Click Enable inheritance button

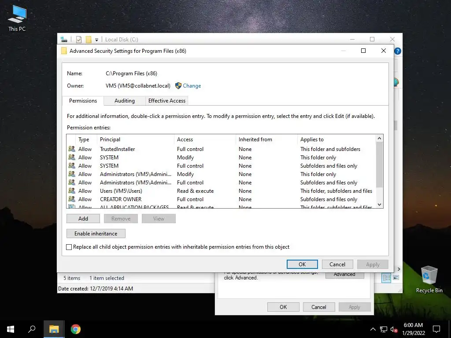coord(96,233)
